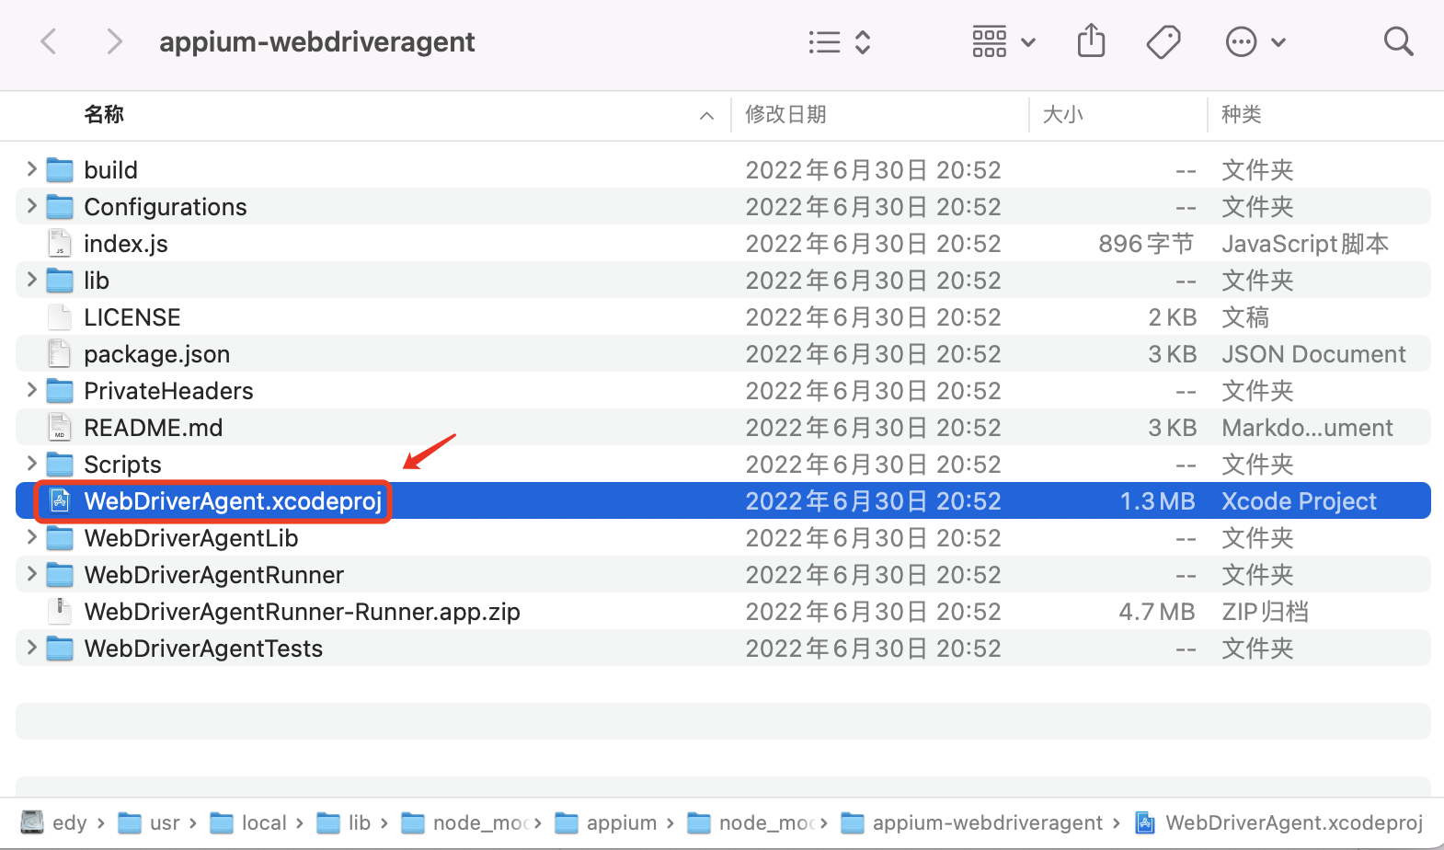Click the WebDriverAgentLib folder icon
This screenshot has height=850, width=1444.
[x=60, y=538]
